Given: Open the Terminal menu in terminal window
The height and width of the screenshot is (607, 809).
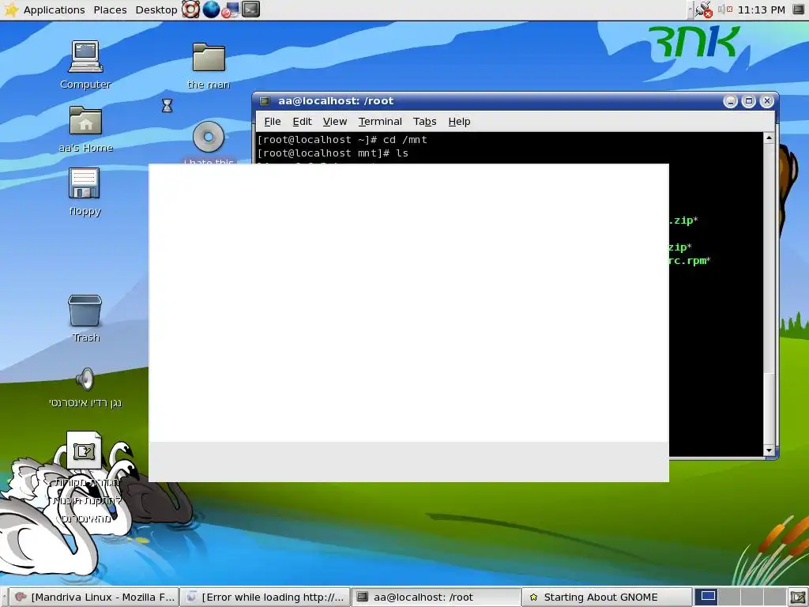Looking at the screenshot, I should click(x=380, y=121).
